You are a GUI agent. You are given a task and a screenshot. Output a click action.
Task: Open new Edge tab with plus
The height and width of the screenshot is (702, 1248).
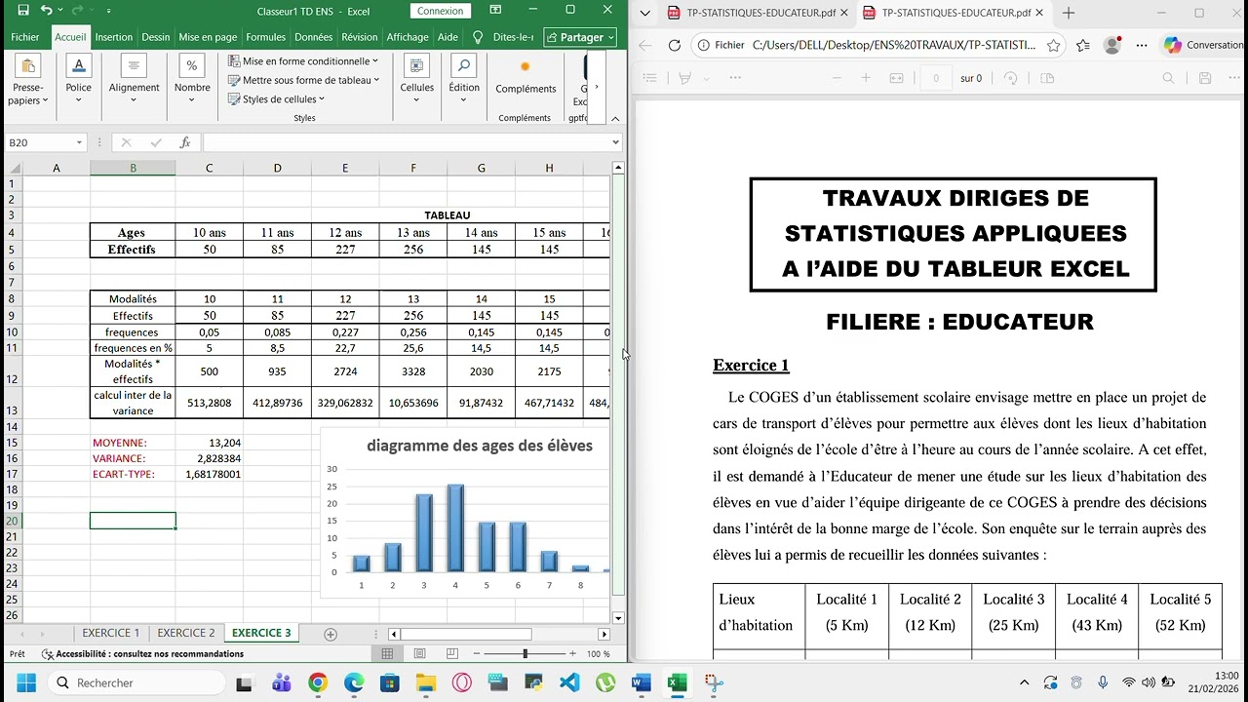tap(1069, 13)
